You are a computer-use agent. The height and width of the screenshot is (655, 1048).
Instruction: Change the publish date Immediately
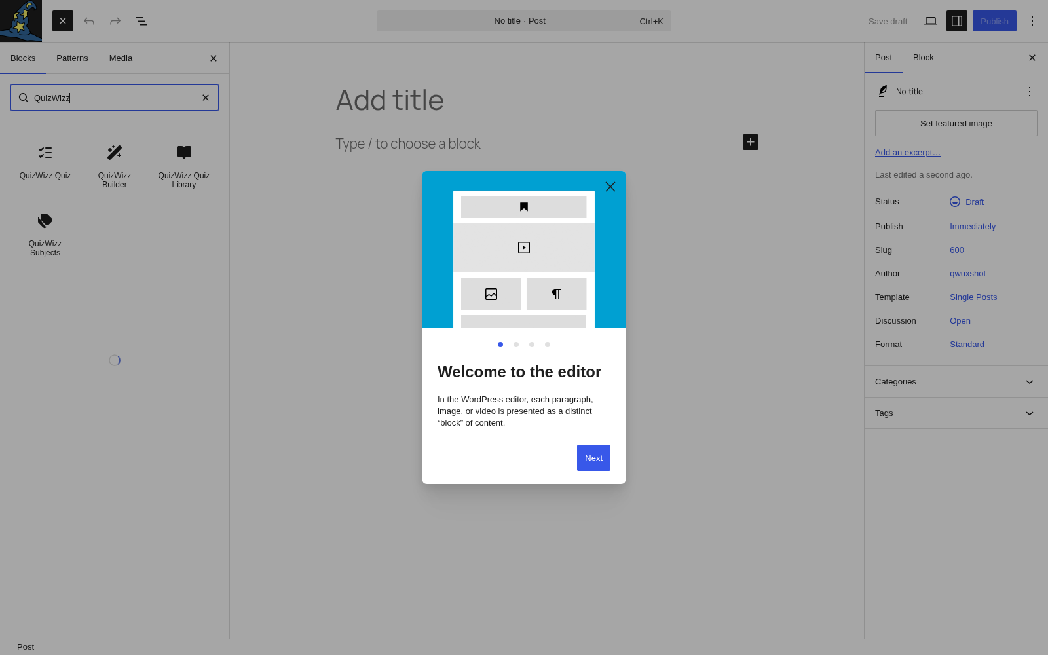tap(973, 227)
